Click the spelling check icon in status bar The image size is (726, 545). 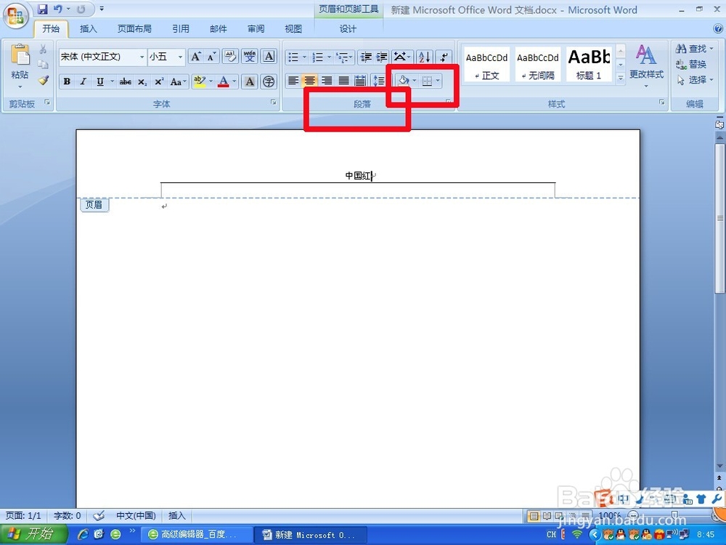tap(98, 515)
